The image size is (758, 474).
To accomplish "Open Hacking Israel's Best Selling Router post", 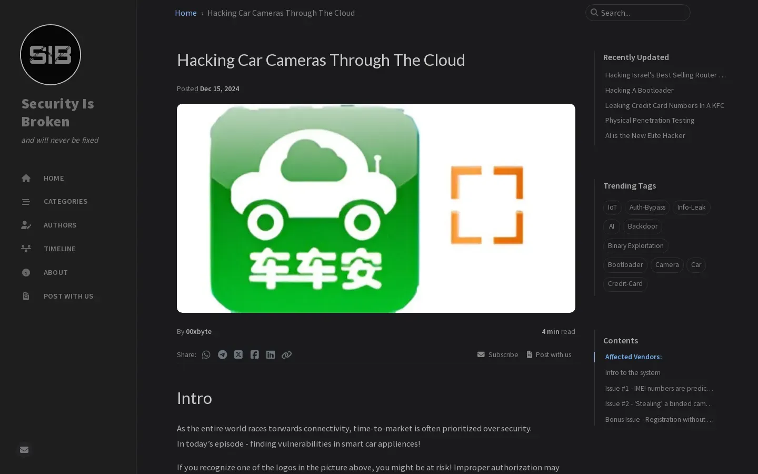I will coord(665,75).
